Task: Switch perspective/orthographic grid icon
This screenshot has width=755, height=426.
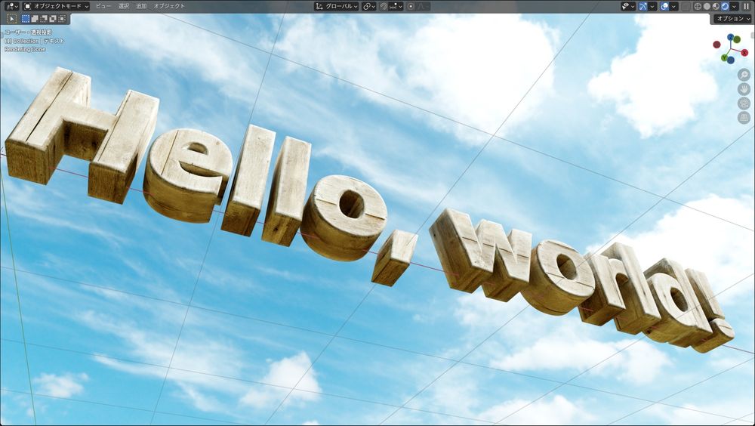Action: tap(744, 118)
